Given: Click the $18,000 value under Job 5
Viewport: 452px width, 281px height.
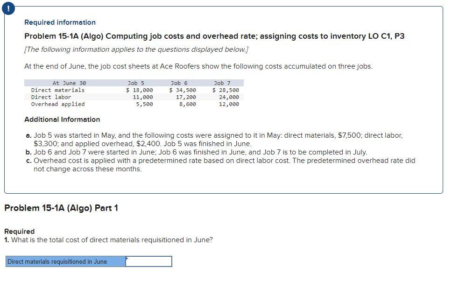Looking at the screenshot, I should tap(139, 90).
